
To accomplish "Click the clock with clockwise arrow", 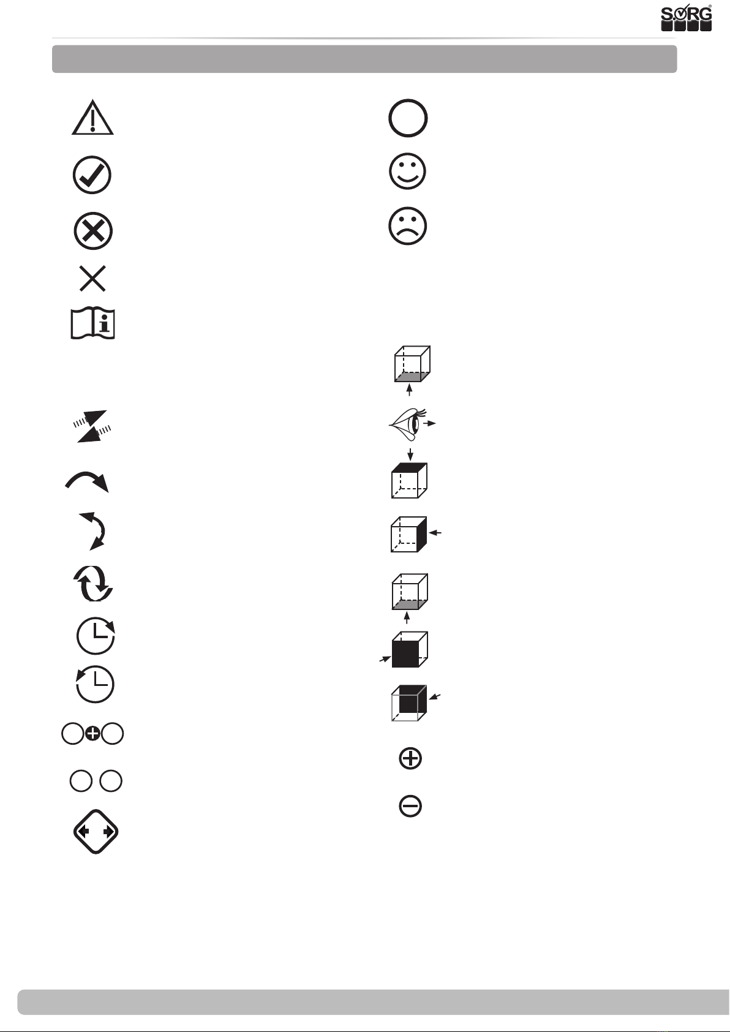I will [96, 636].
